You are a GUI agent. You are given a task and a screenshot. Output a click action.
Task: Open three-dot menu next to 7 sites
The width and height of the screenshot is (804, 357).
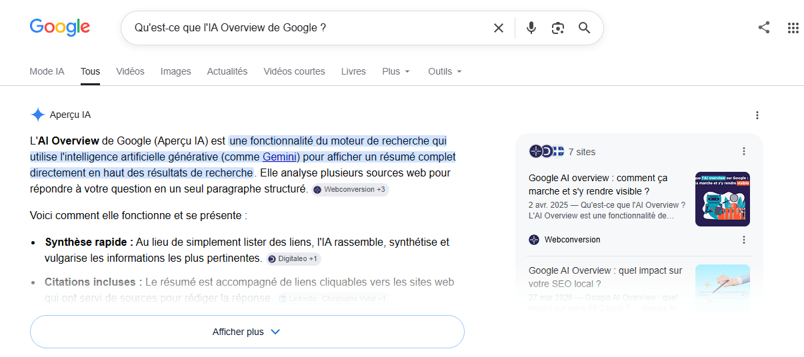click(745, 151)
